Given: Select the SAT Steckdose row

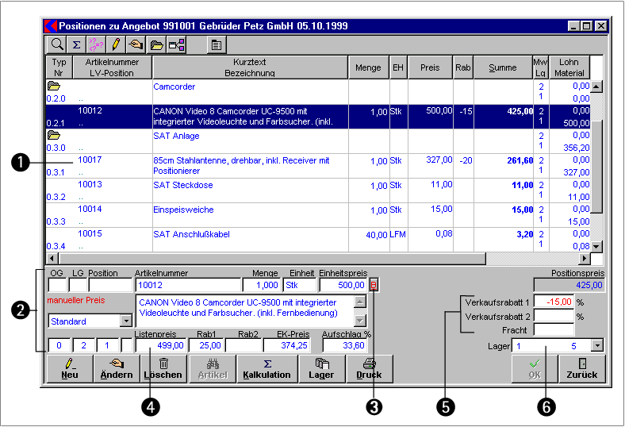Looking at the screenshot, I should point(318,190).
